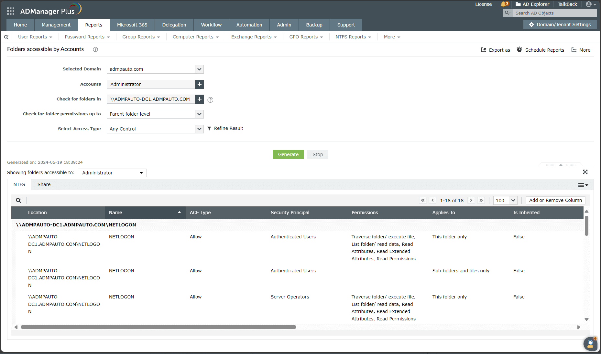Click the Accounts input field
Viewport: 601px width, 354px height.
click(151, 84)
